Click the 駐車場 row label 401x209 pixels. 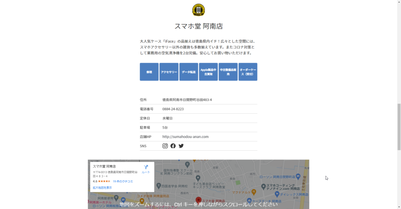[x=145, y=128]
